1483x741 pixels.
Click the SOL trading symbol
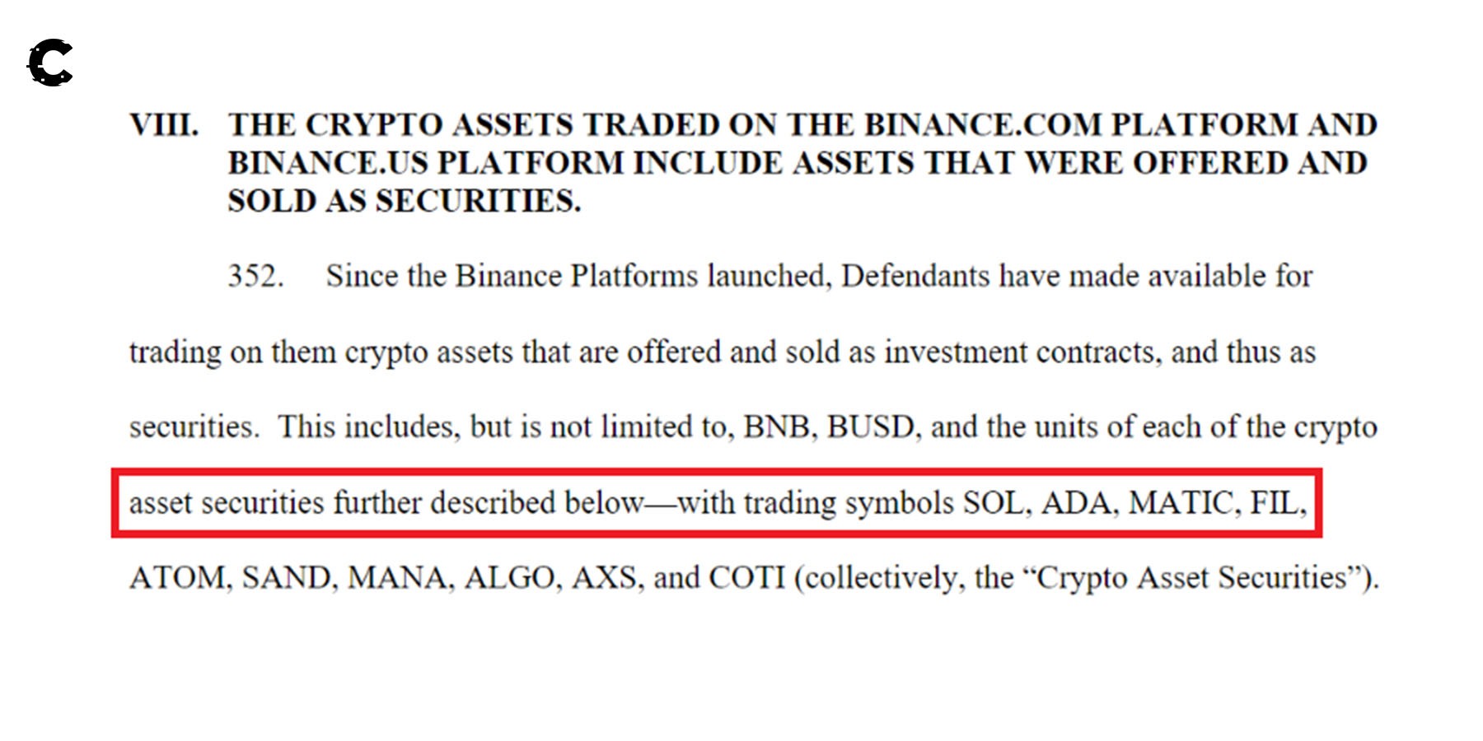[x=995, y=502]
